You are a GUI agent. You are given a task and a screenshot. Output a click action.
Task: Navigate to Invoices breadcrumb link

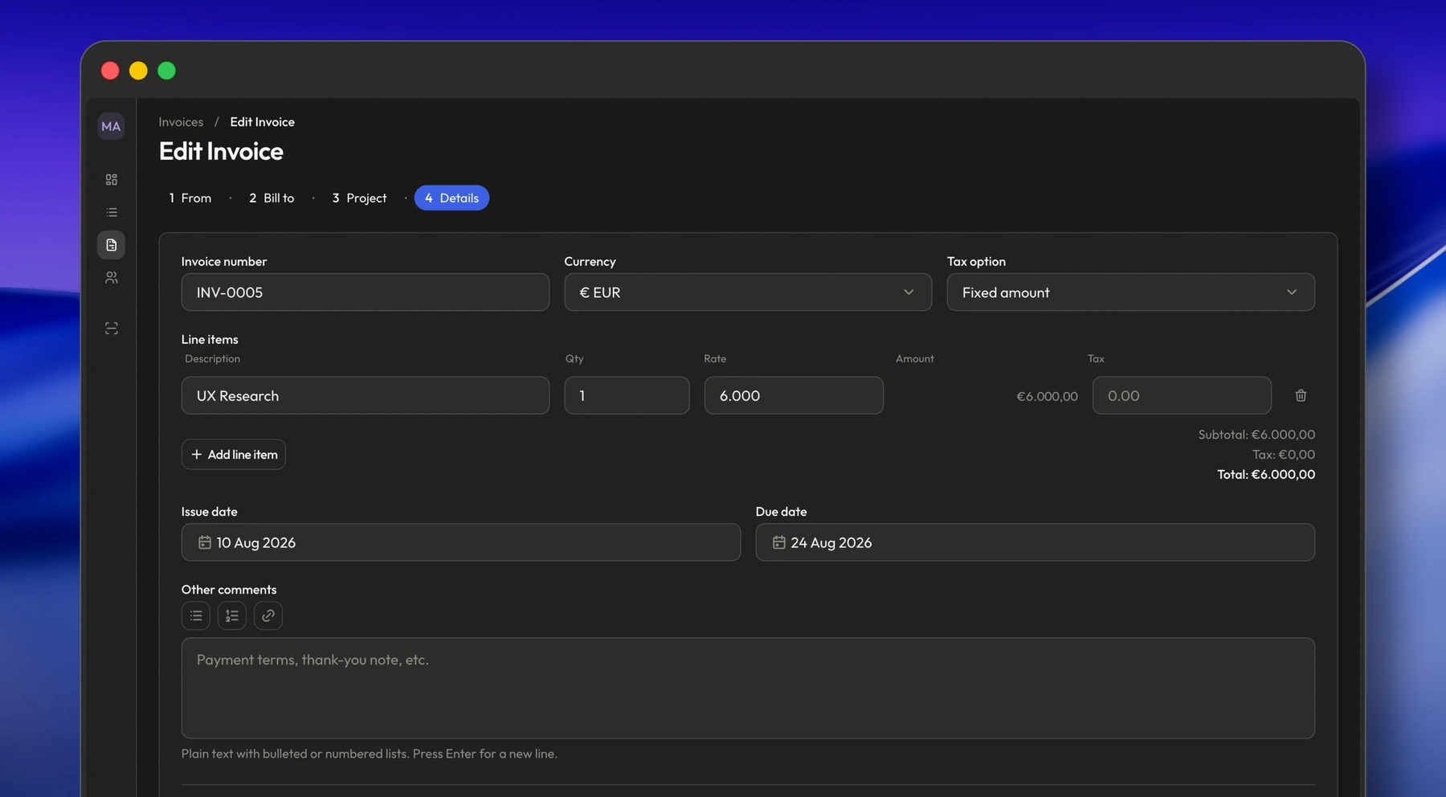pos(181,122)
